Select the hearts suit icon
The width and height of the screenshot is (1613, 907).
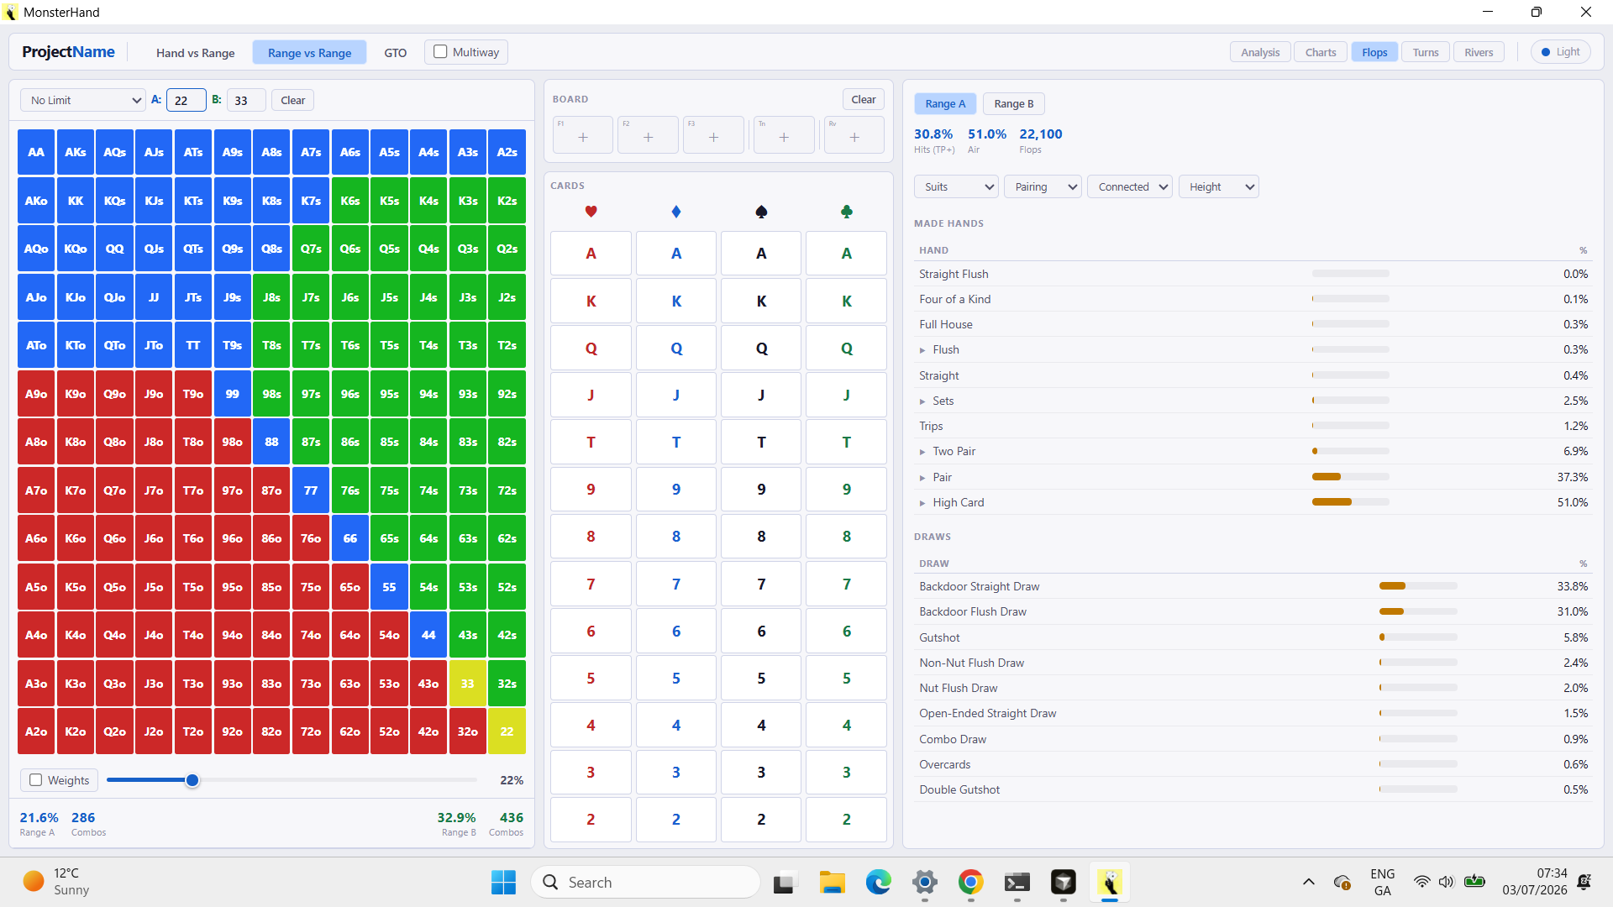pyautogui.click(x=591, y=212)
